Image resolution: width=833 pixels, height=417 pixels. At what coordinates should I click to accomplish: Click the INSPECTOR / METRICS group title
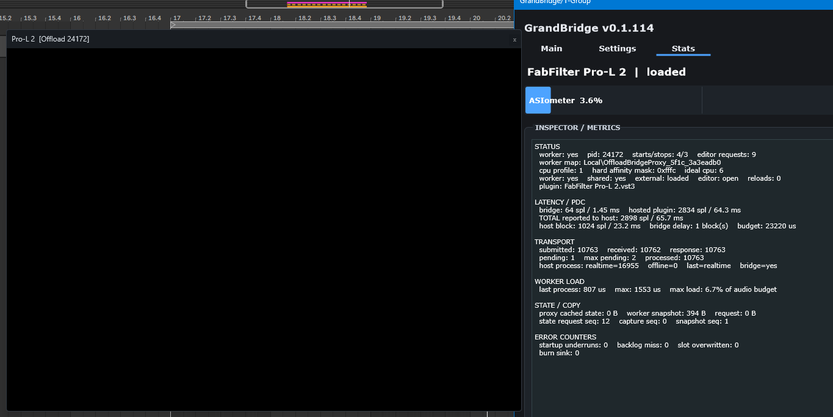tap(577, 128)
